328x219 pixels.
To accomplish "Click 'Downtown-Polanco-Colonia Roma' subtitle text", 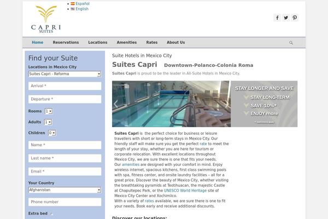I will click(x=209, y=65).
